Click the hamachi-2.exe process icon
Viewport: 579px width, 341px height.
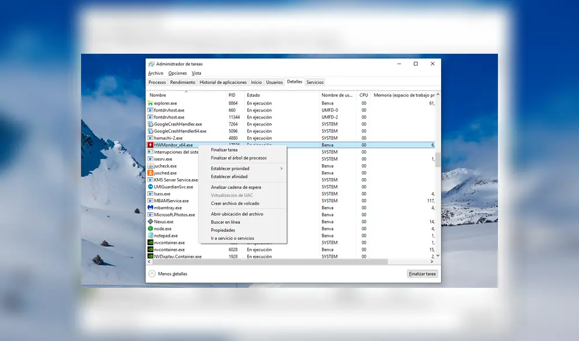[x=149, y=138]
